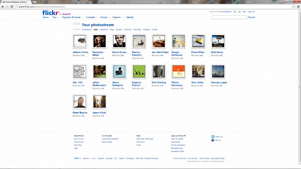The image size is (301, 169).
Task: Switch to the People tab
Action: click(119, 30)
